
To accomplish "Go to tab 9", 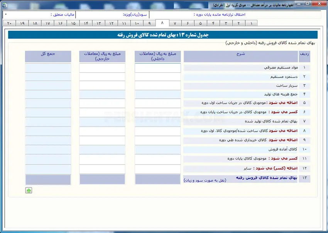I will click(149, 23).
